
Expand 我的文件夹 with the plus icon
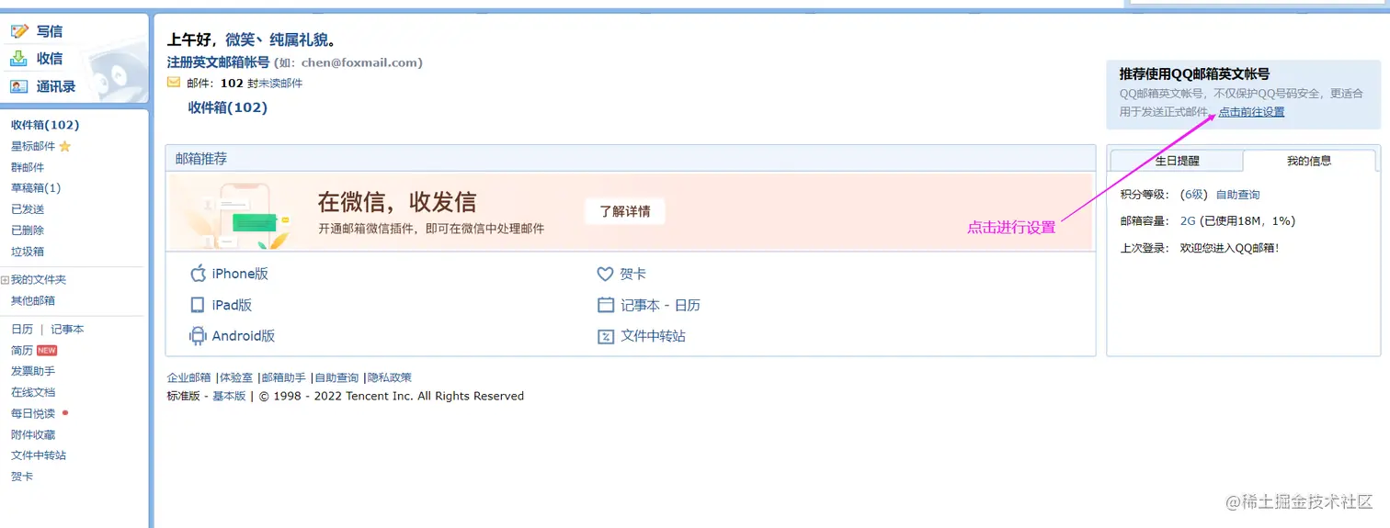6,280
